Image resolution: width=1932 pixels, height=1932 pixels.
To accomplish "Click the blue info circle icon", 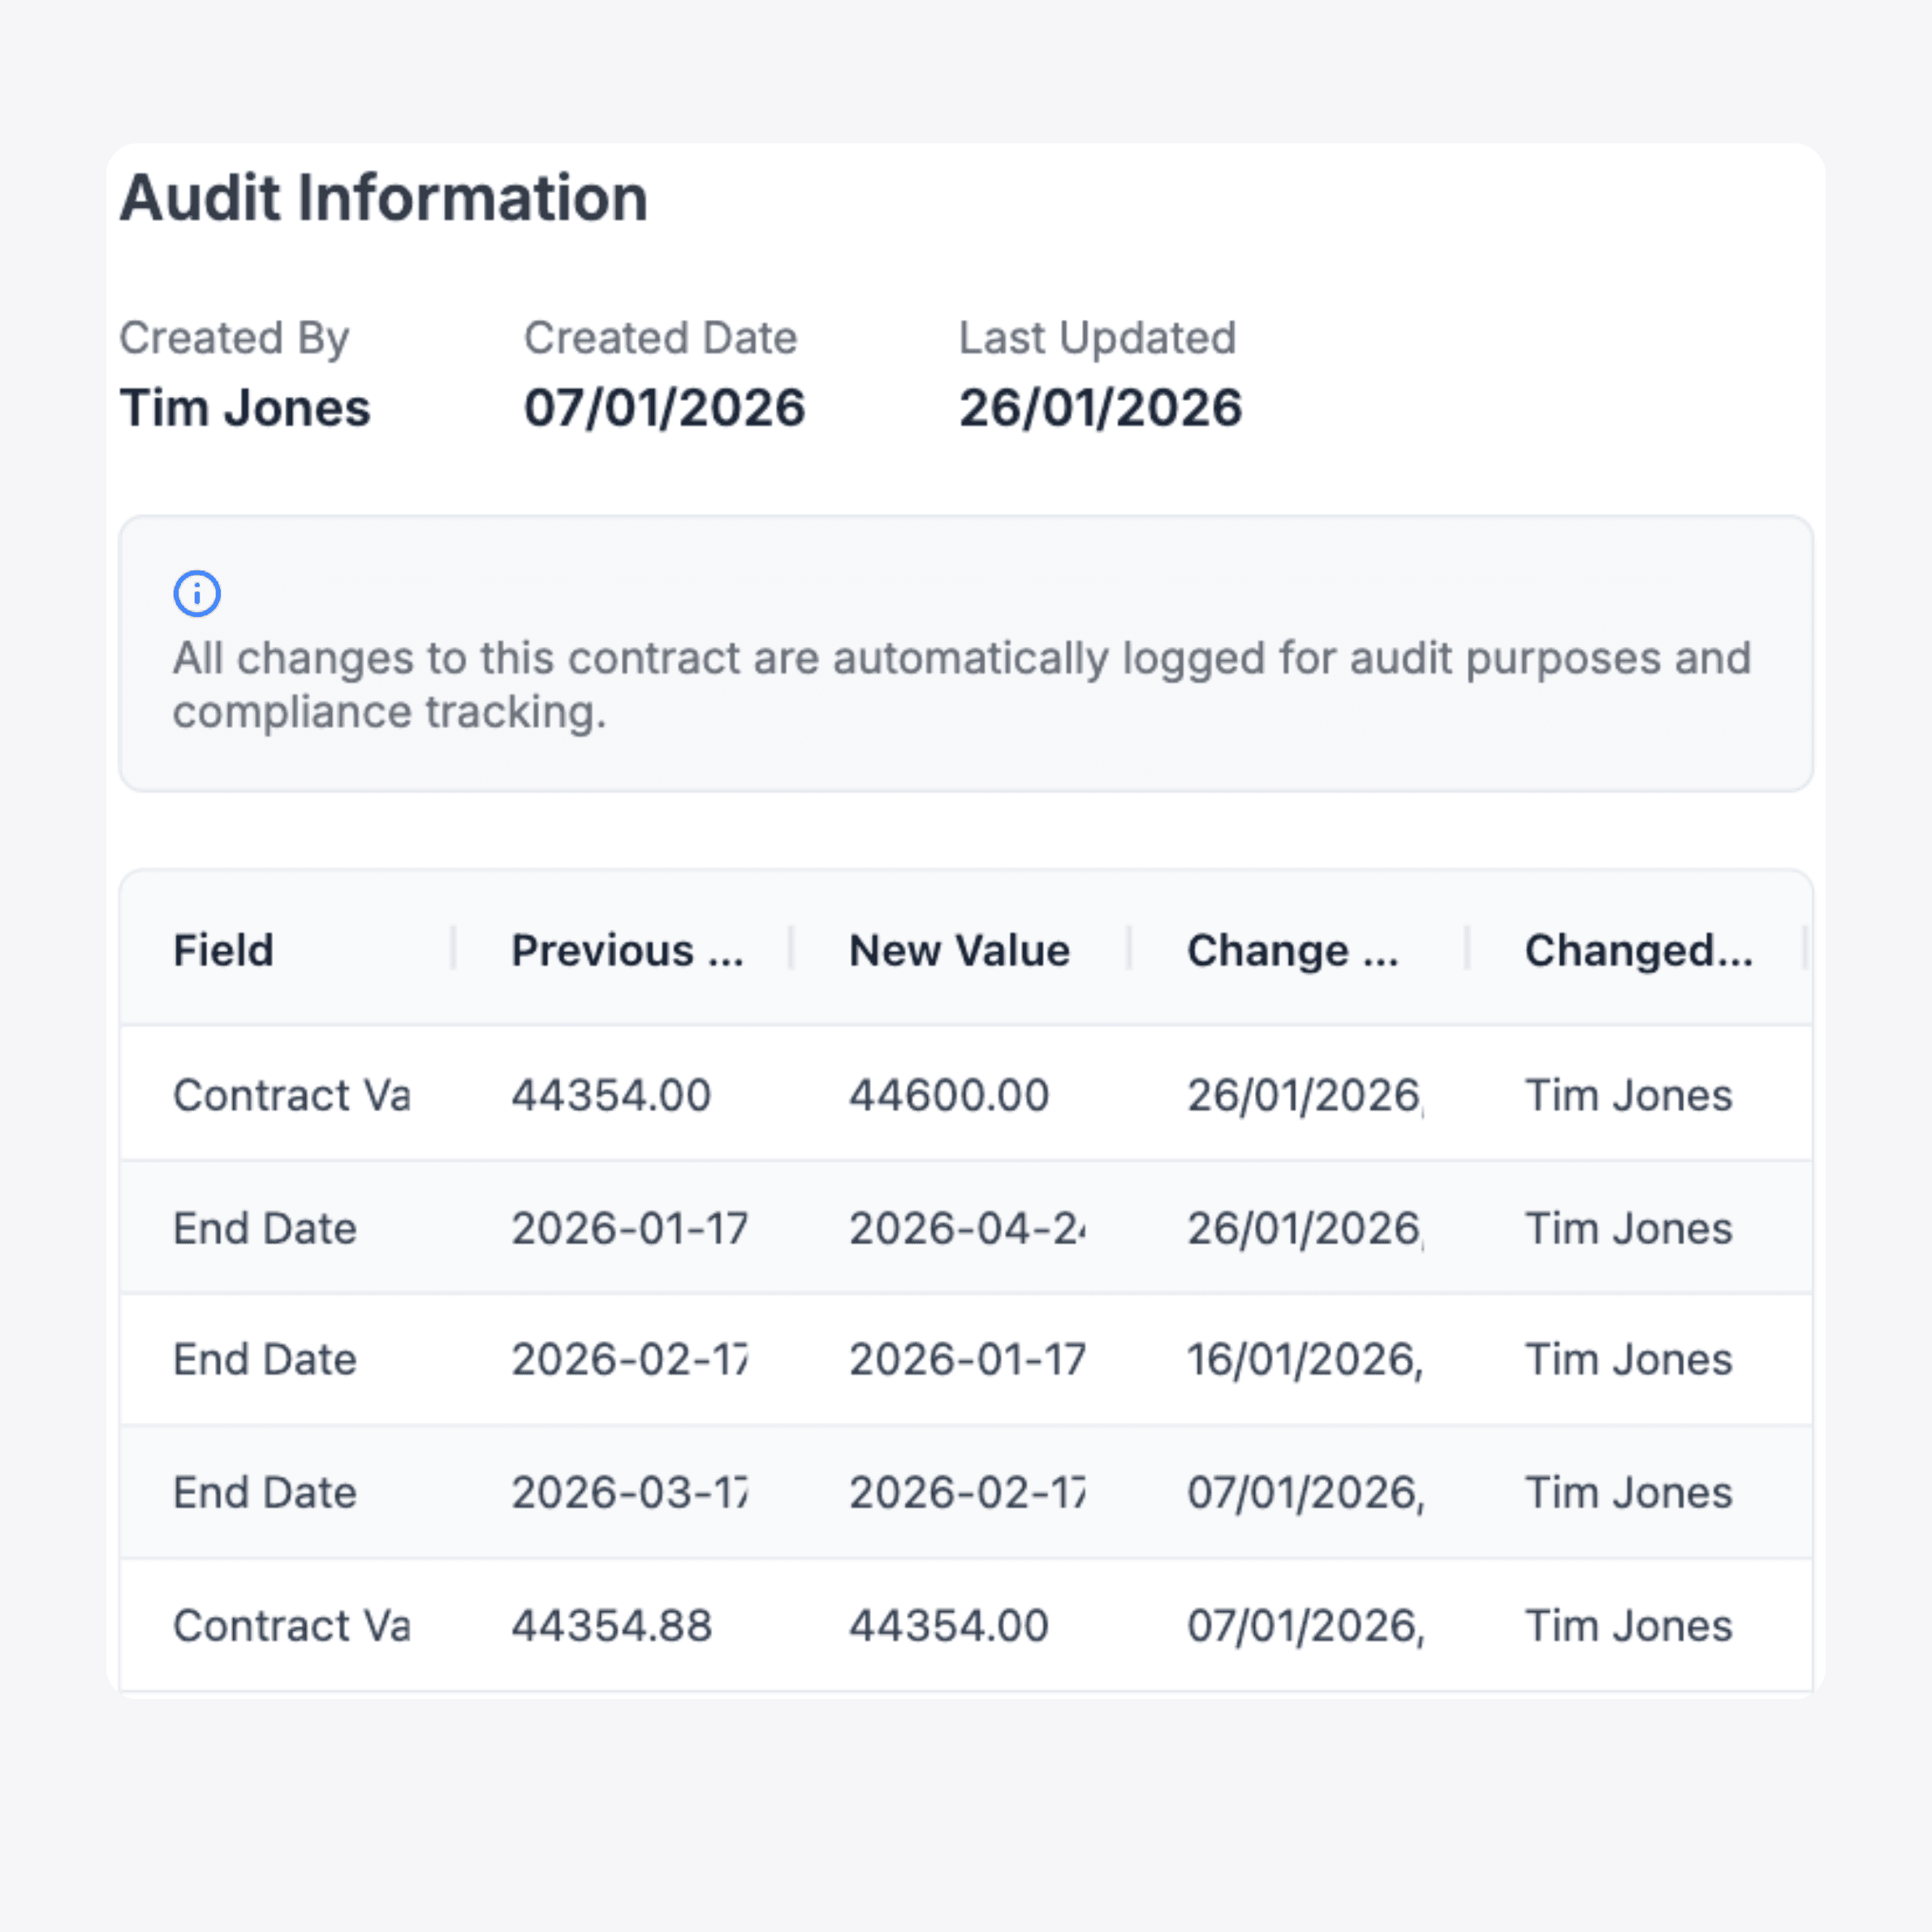I will click(x=197, y=594).
